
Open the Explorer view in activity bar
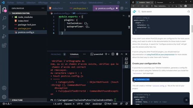pyautogui.click(x=4, y=9)
